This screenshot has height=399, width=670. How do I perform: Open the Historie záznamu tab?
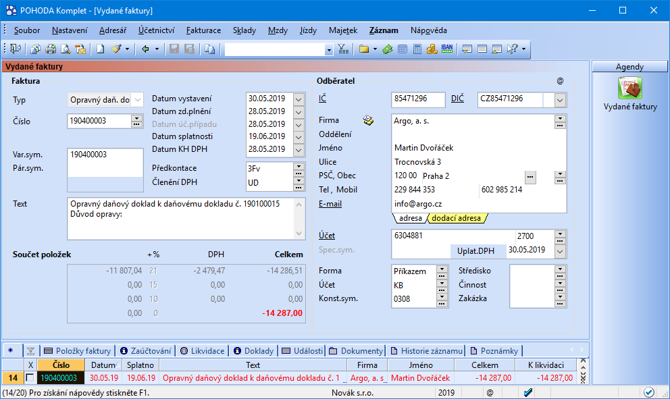pos(426,350)
